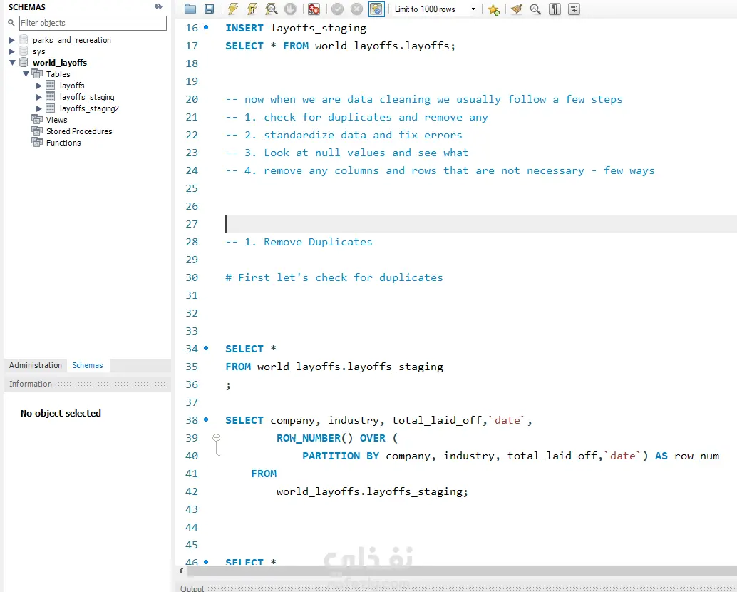Select the Tables folder label
This screenshot has height=592, width=737.
(58, 74)
